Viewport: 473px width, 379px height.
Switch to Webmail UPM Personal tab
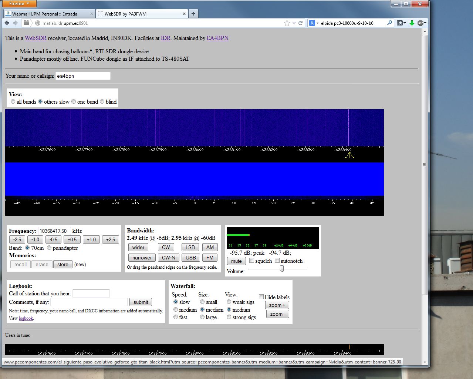tap(44, 14)
